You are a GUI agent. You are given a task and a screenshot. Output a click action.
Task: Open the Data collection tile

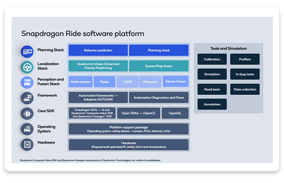point(245,89)
